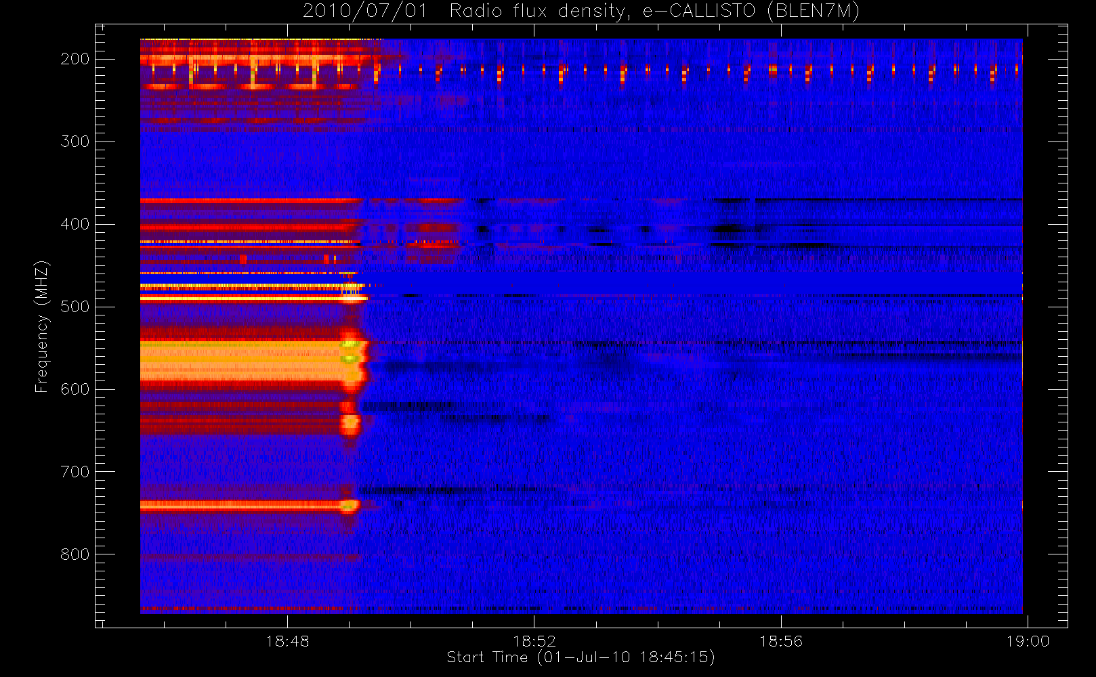Click the '500' frequency tick label
The width and height of the screenshot is (1096, 677).
point(75,307)
